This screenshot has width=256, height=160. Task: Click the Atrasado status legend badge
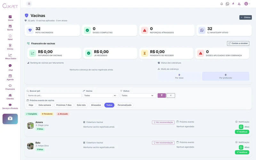coord(63,114)
